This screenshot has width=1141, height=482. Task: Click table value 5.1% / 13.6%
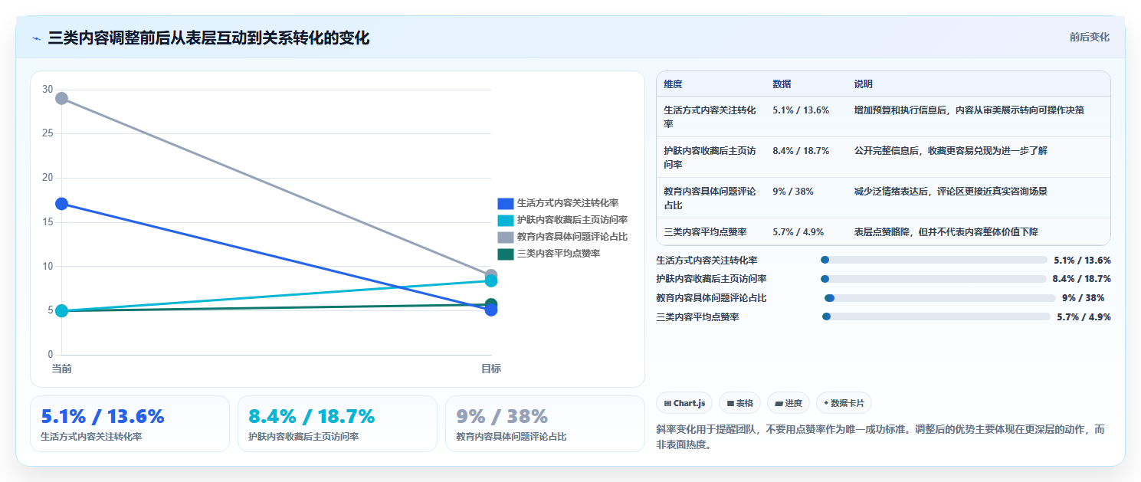pyautogui.click(x=801, y=110)
